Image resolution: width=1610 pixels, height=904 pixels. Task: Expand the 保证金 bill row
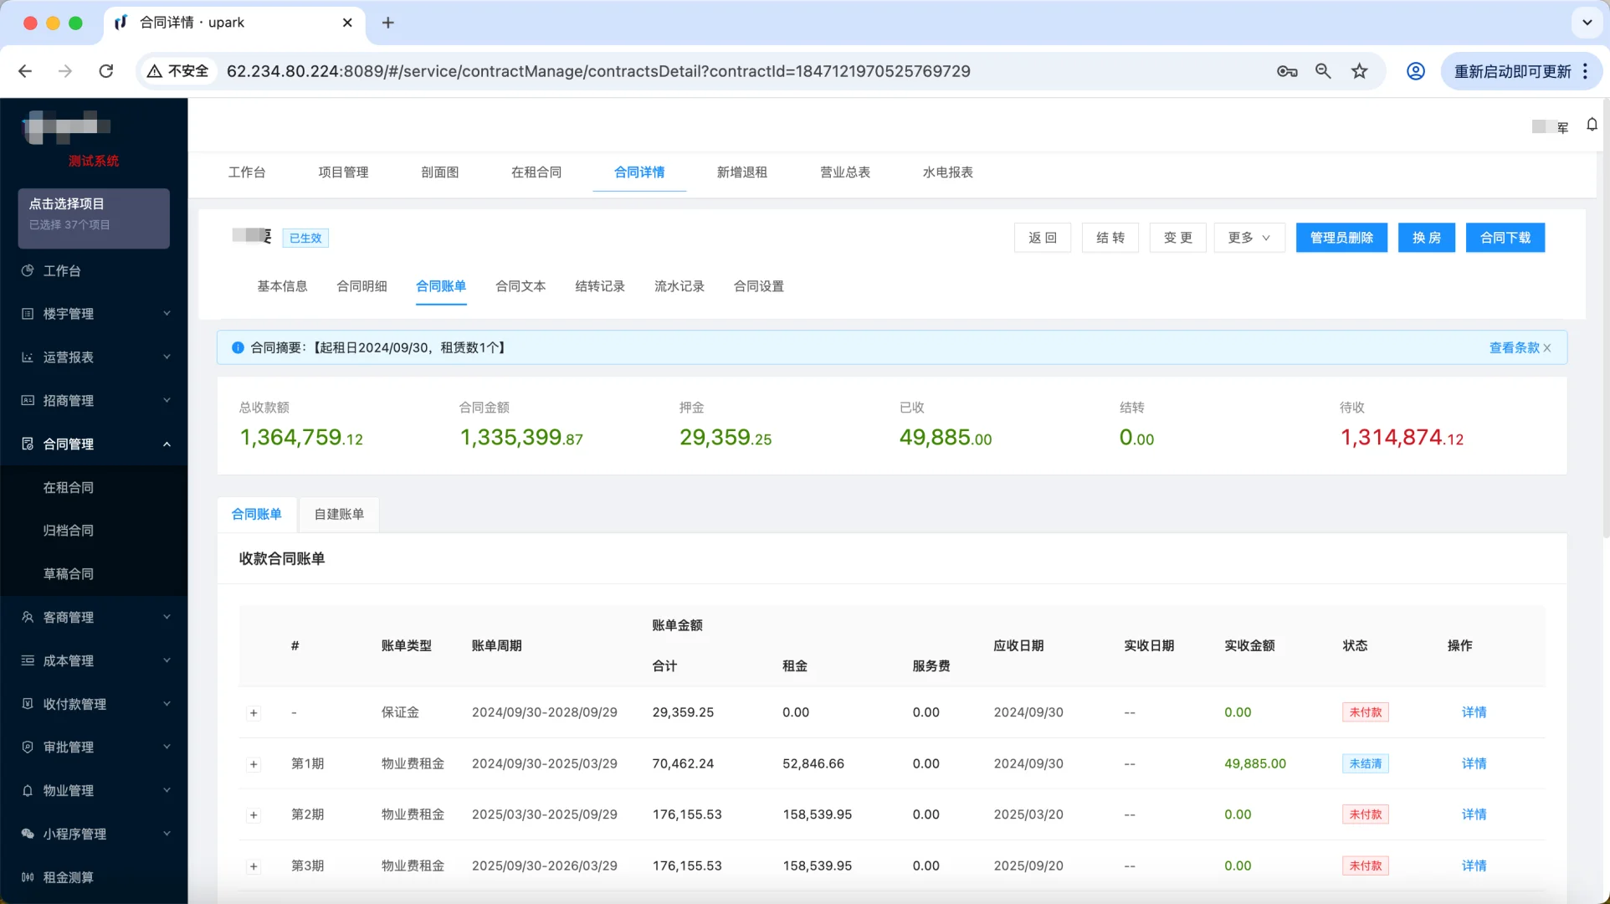pyautogui.click(x=254, y=712)
